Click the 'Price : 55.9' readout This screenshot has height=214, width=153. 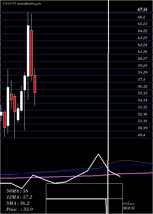click(19, 209)
